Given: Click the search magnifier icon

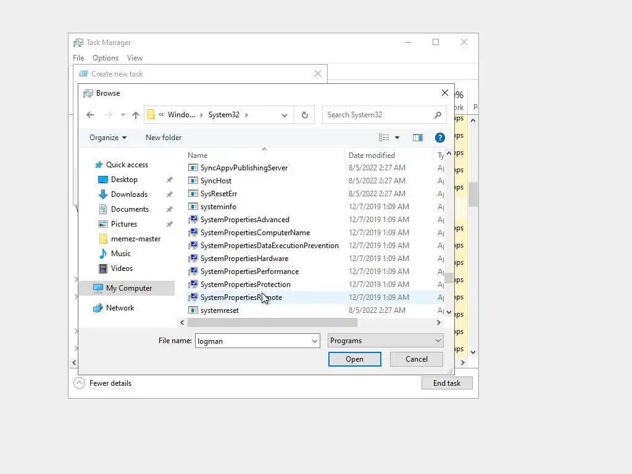Looking at the screenshot, I should [438, 115].
